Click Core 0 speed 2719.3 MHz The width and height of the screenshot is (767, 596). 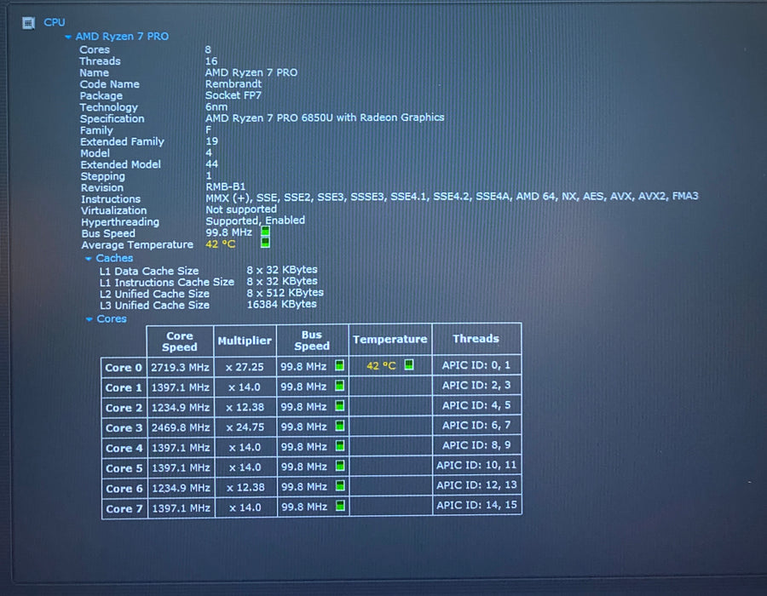click(180, 367)
